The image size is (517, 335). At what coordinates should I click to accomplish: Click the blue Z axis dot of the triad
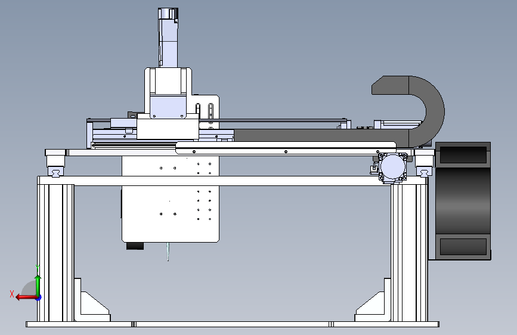pyautogui.click(x=39, y=297)
